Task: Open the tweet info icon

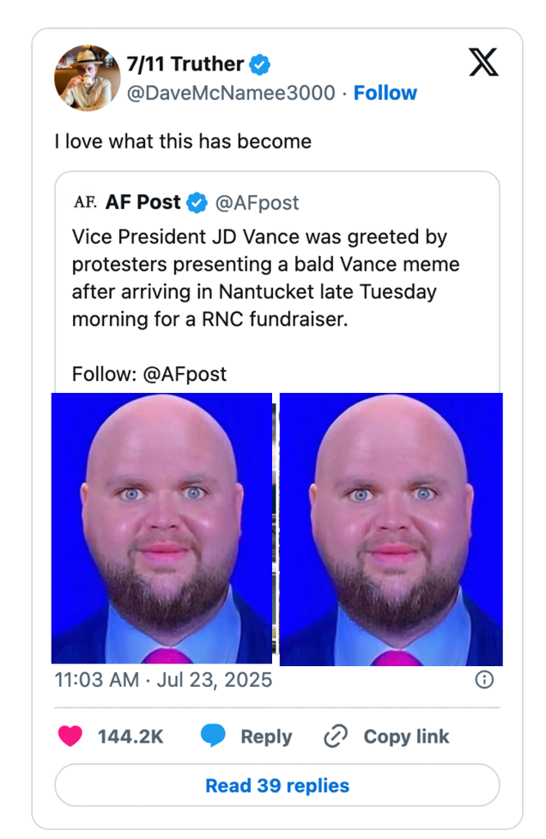Action: click(x=484, y=680)
